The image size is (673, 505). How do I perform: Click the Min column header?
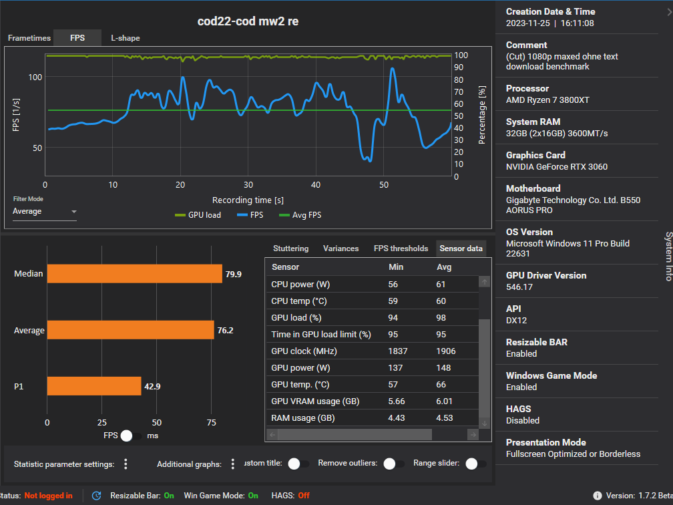coord(396,267)
